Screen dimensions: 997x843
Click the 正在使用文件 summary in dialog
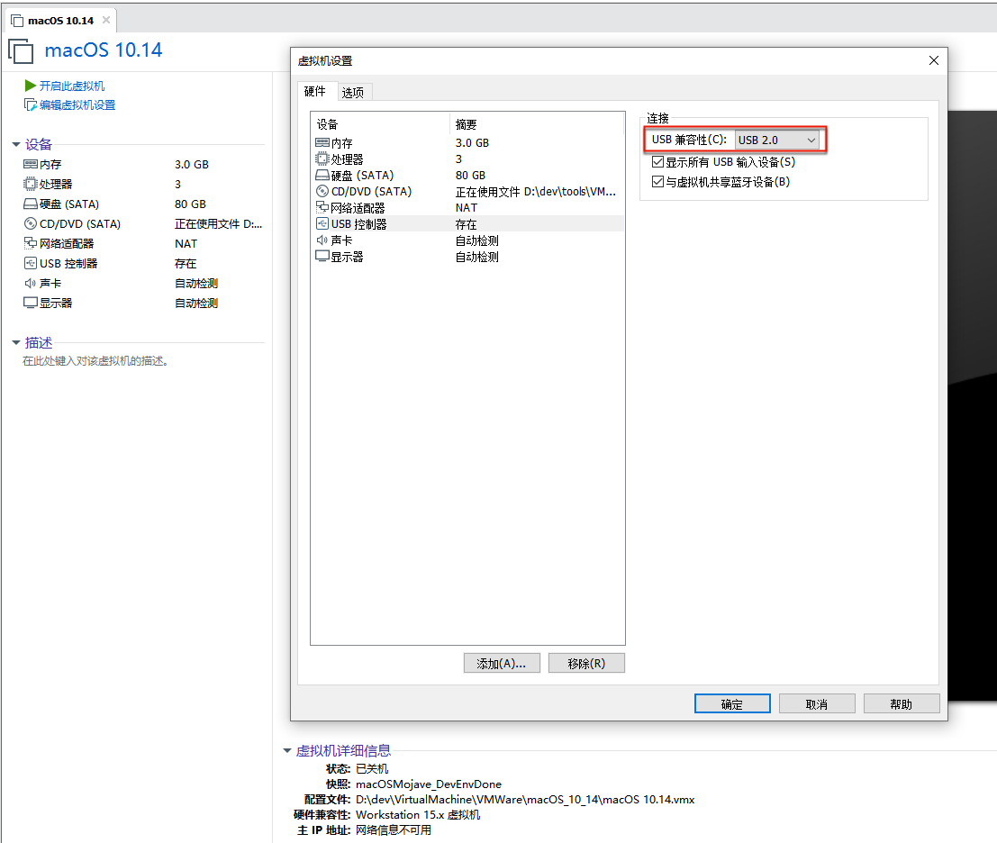pos(535,191)
